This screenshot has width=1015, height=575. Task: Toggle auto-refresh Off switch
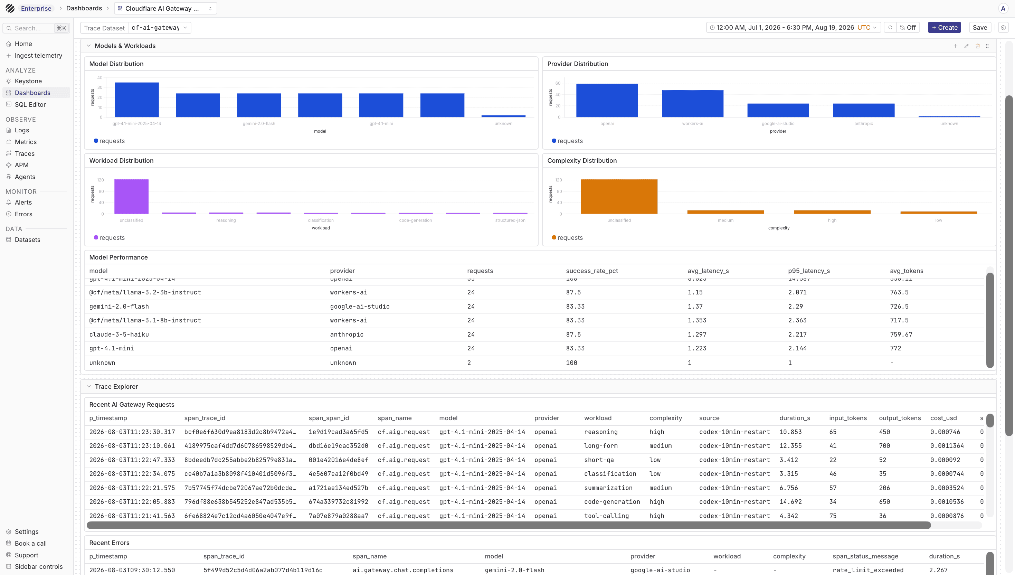point(908,28)
